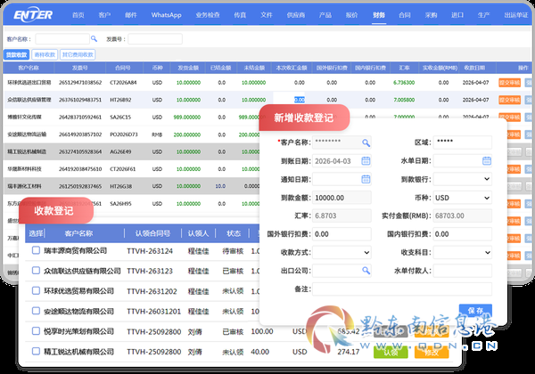Select the 环球优选贸易有限公司 row checkbox
This screenshot has width=535, height=374.
click(x=36, y=290)
